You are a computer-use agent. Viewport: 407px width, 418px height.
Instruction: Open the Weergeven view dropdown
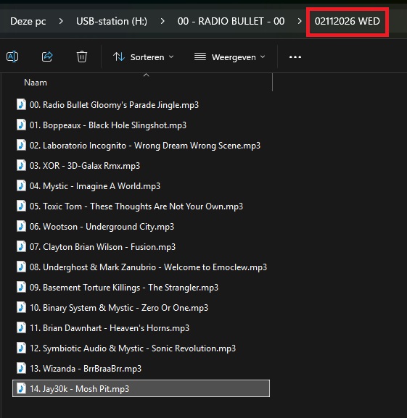tap(229, 57)
